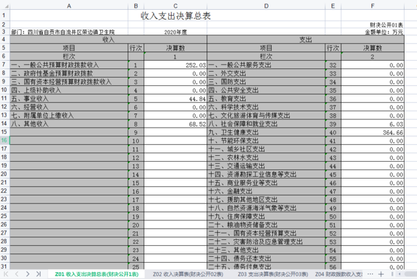Open the Z04 财政拨款收入支出 sheet tab

point(338,274)
